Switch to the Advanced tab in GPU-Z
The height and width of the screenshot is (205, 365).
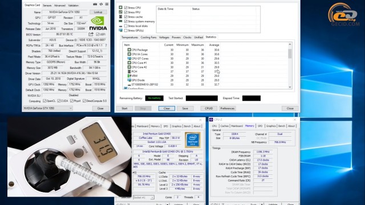pos(60,5)
